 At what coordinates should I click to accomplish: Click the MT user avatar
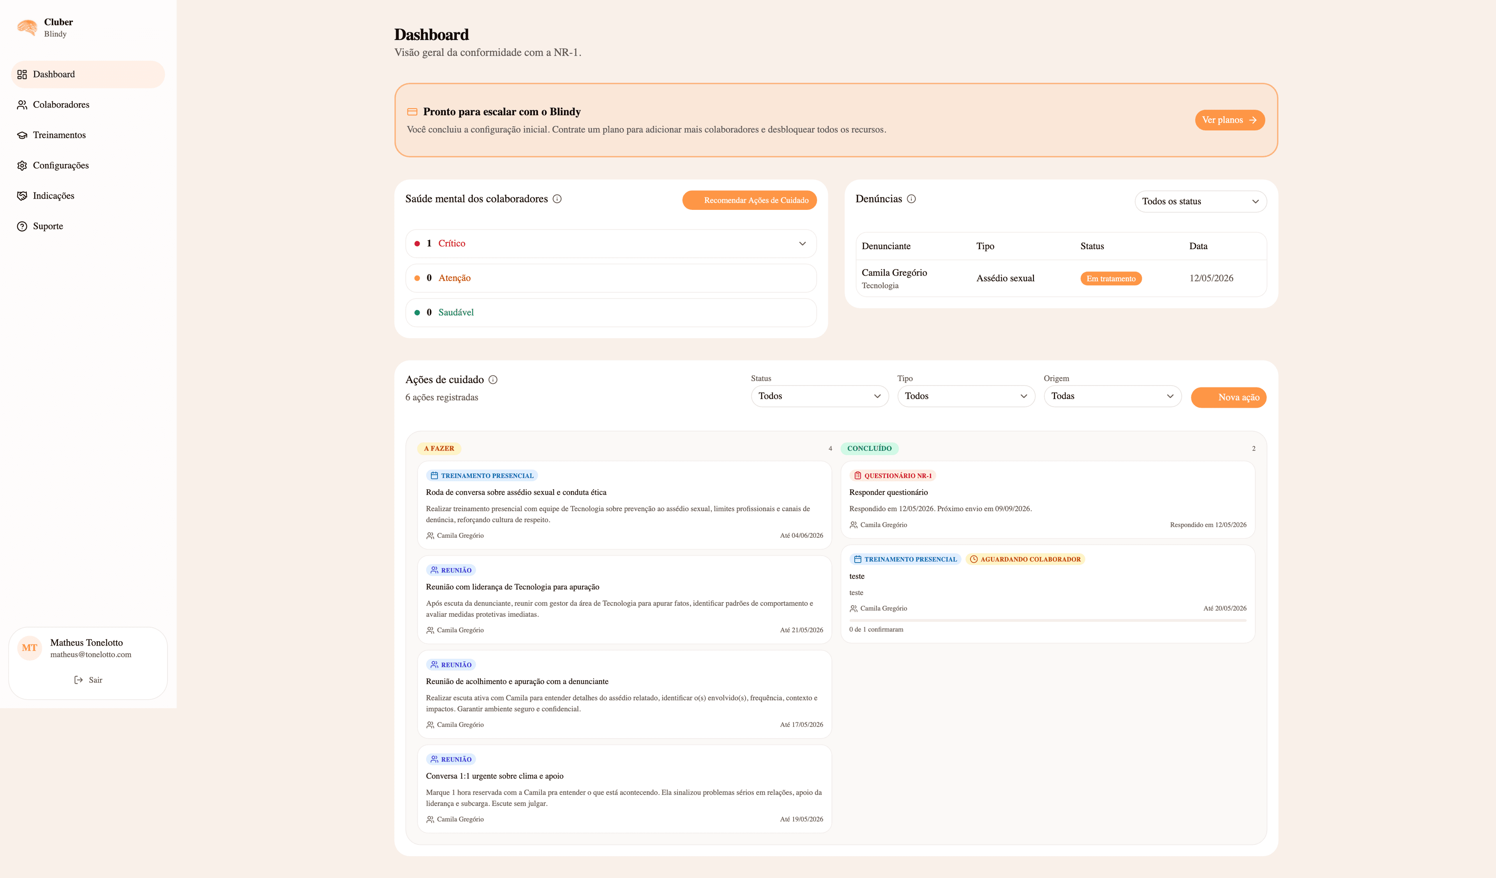coord(30,648)
